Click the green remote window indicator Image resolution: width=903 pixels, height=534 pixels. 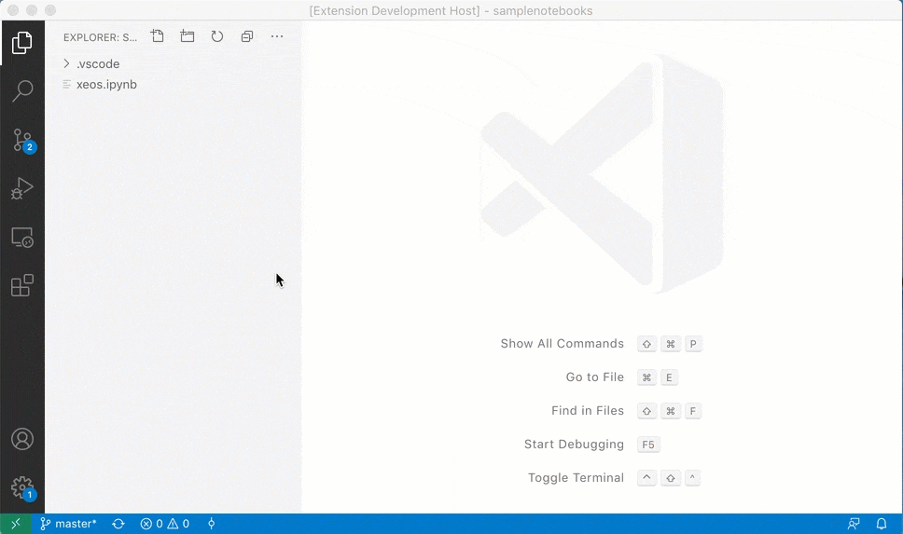click(x=15, y=524)
